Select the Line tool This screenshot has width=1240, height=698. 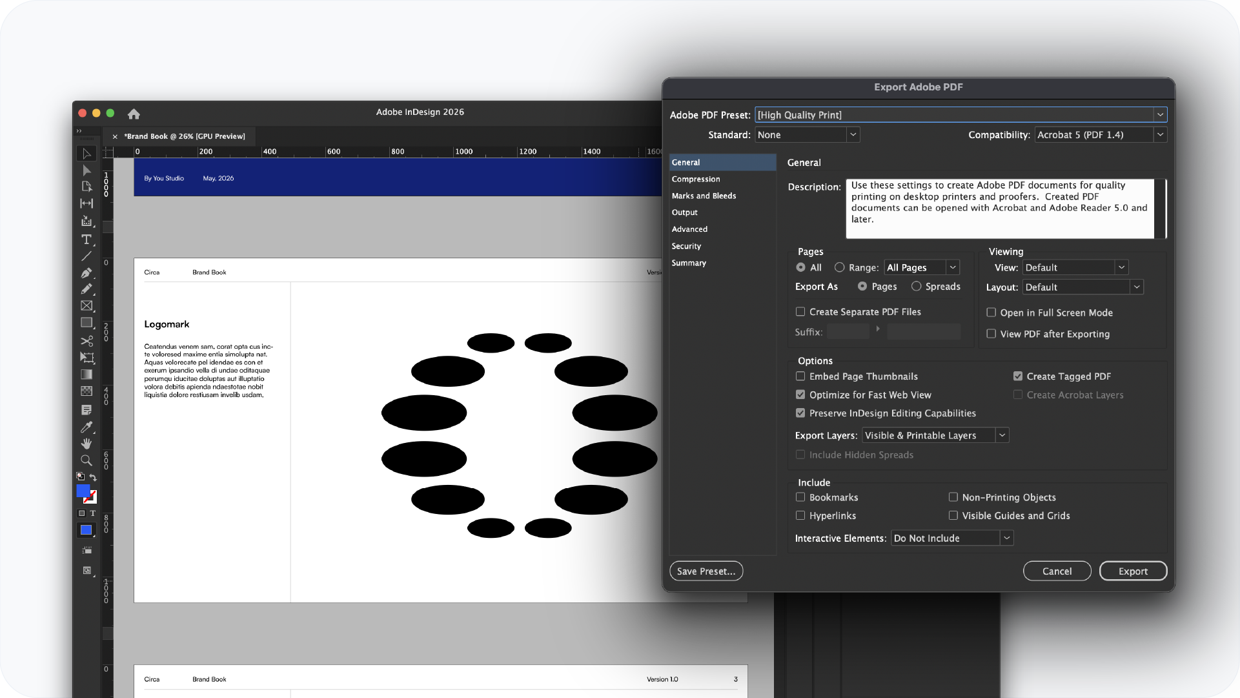86,256
